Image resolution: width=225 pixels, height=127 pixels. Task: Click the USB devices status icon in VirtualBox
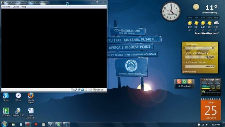pyautogui.click(x=76, y=90)
